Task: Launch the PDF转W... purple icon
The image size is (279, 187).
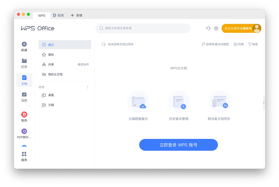Action: tap(24, 131)
